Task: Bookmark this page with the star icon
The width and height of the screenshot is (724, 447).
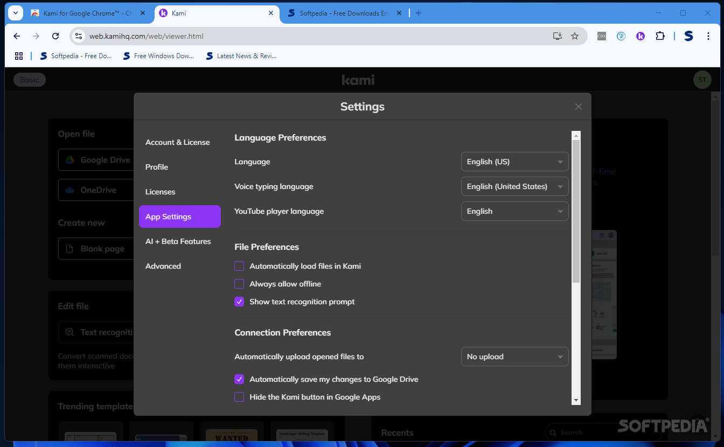Action: coord(575,36)
